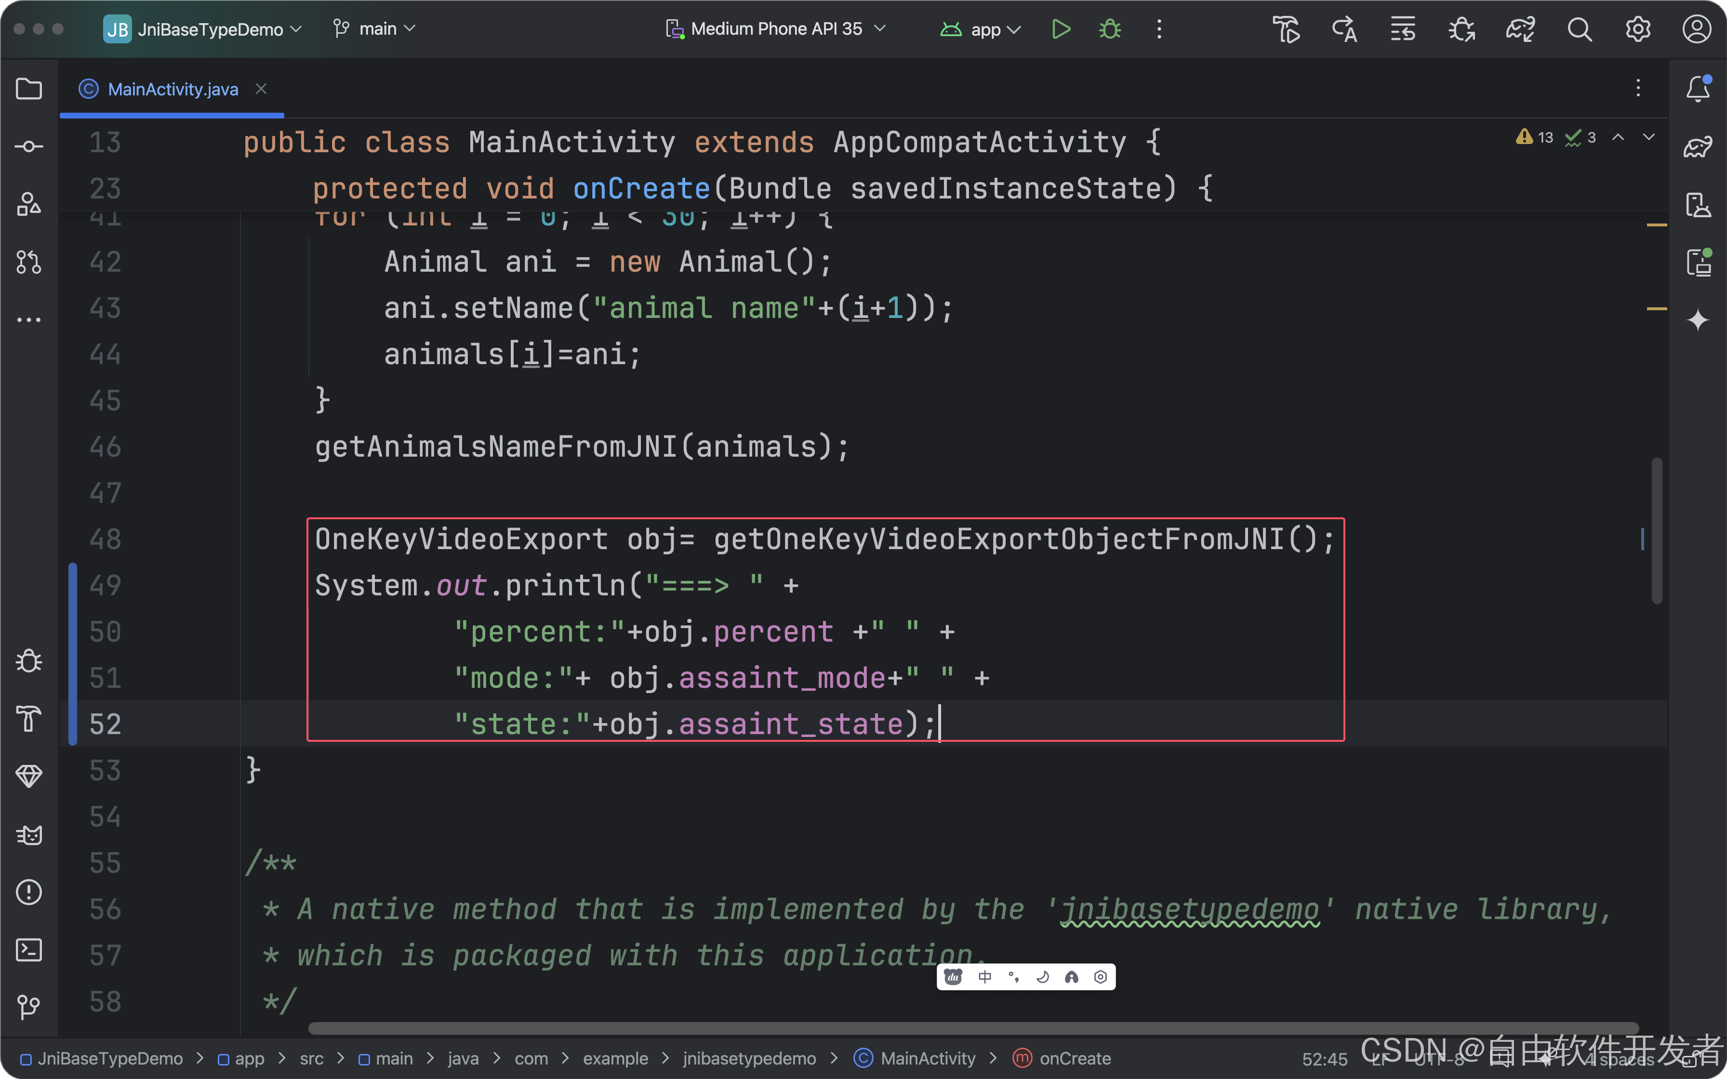Select the MainActivity.java editor tab
This screenshot has width=1727, height=1079.
coord(171,89)
